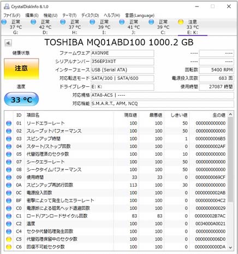Click the yellow status dot of attribute C5
This screenshot has width=238, height=254.
9,239
